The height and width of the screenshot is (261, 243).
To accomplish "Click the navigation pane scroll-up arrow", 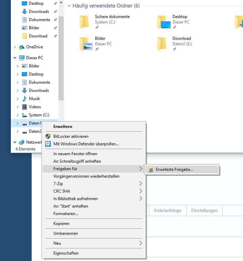I will 61,3.
